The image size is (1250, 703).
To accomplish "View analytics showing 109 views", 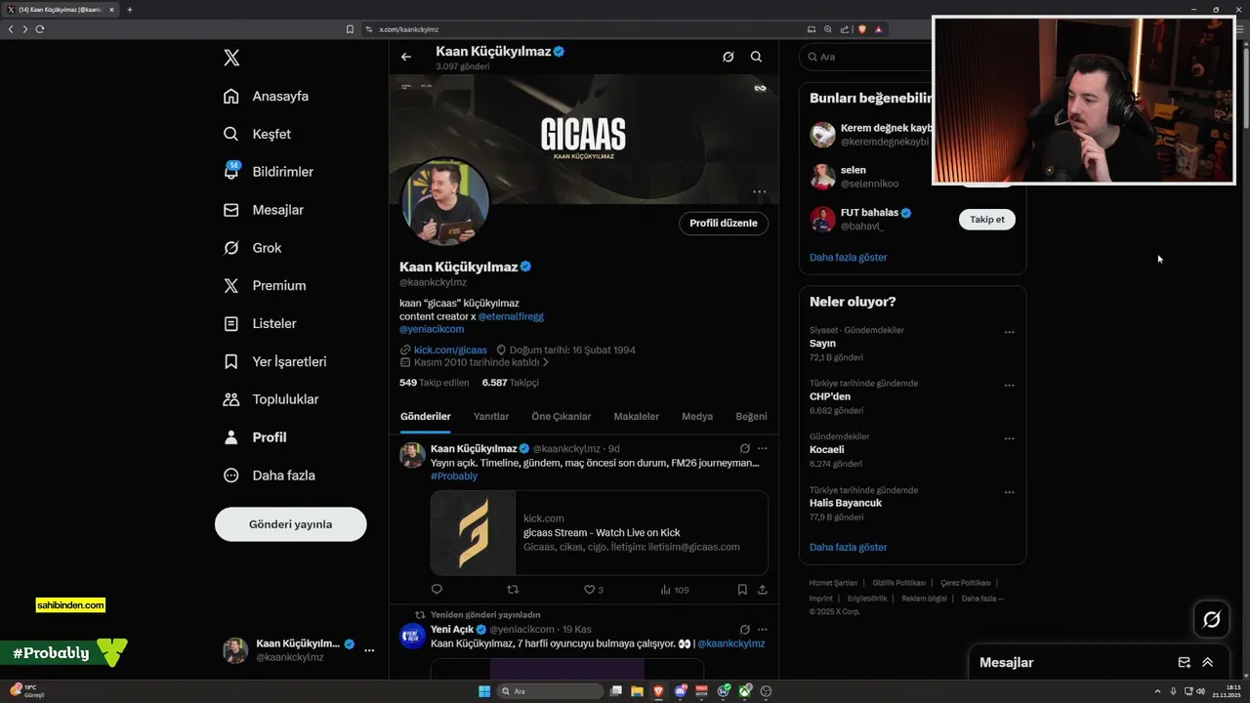I will click(675, 590).
